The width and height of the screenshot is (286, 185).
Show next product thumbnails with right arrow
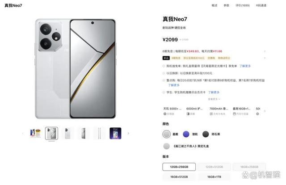pos(128,133)
